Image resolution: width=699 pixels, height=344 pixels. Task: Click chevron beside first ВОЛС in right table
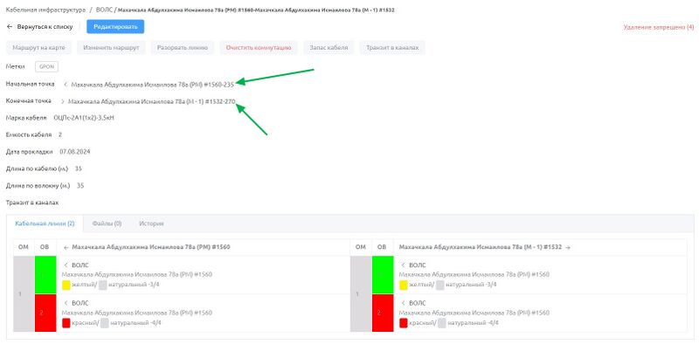[403, 265]
